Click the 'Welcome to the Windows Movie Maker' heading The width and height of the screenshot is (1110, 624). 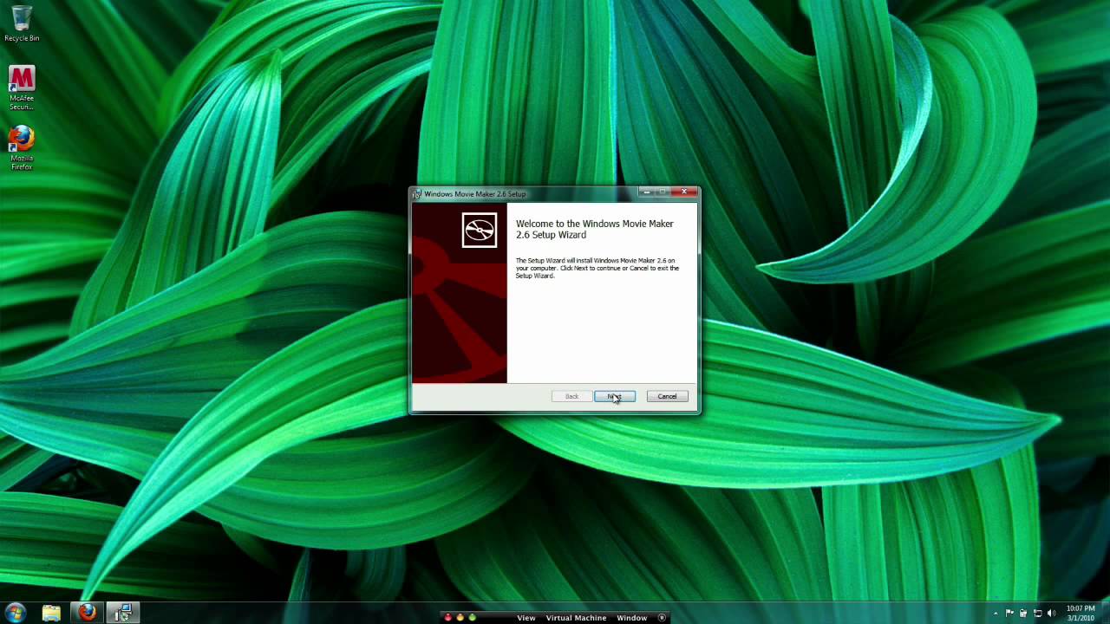click(x=595, y=229)
